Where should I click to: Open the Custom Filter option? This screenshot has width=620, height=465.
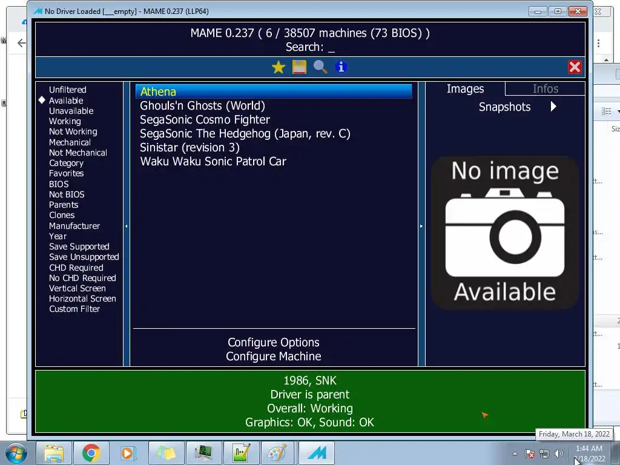[74, 309]
